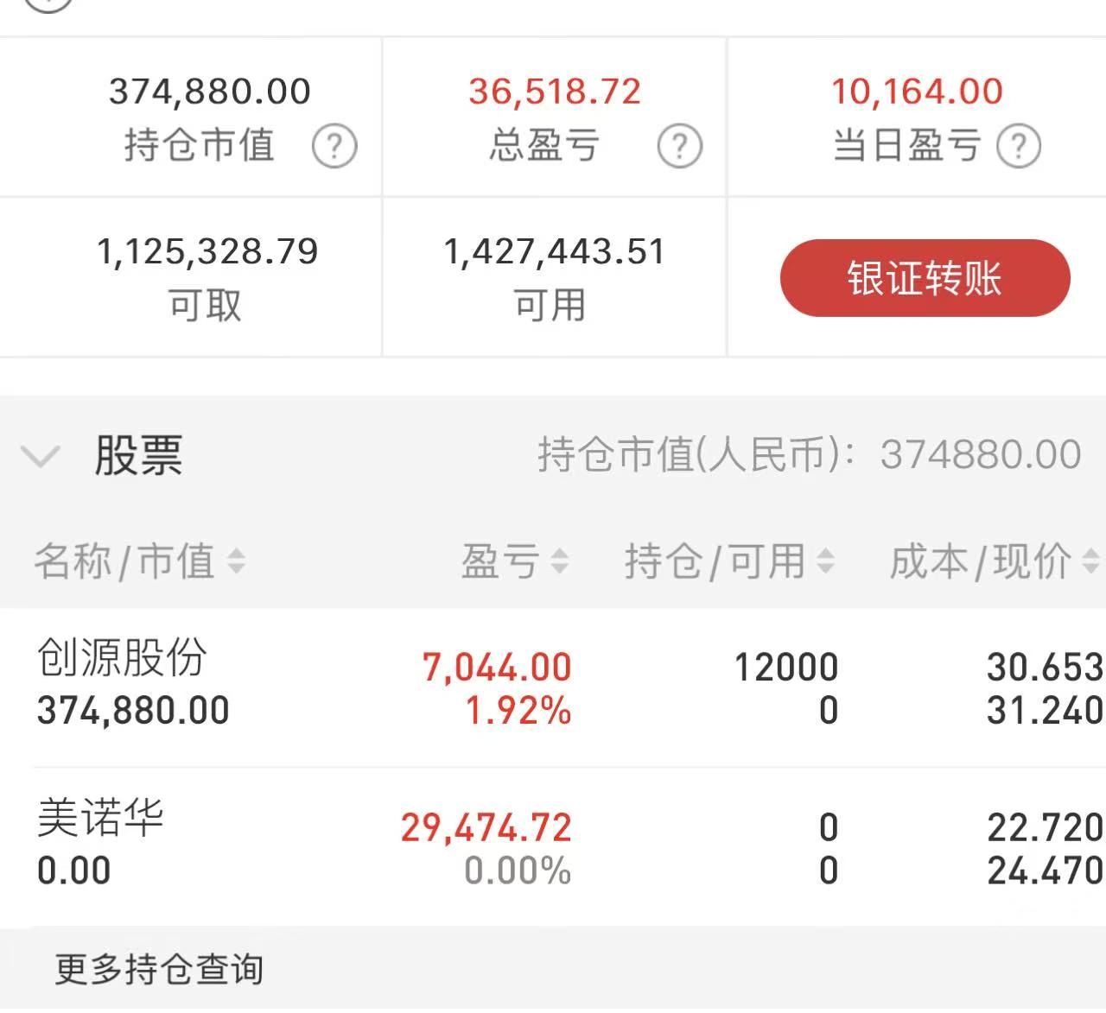This screenshot has width=1106, height=1013.
Task: Sort by 持仓/可用 column arrows
Action: point(825,561)
